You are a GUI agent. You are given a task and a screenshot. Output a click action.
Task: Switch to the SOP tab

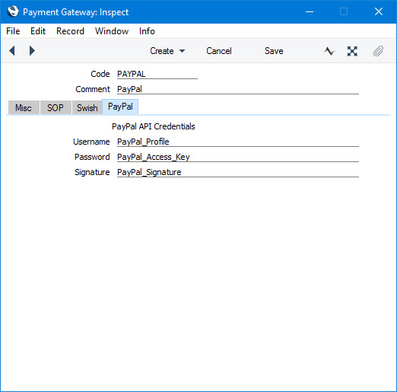56,108
